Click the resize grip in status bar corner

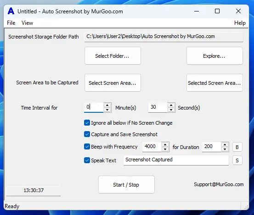pyautogui.click(x=246, y=207)
